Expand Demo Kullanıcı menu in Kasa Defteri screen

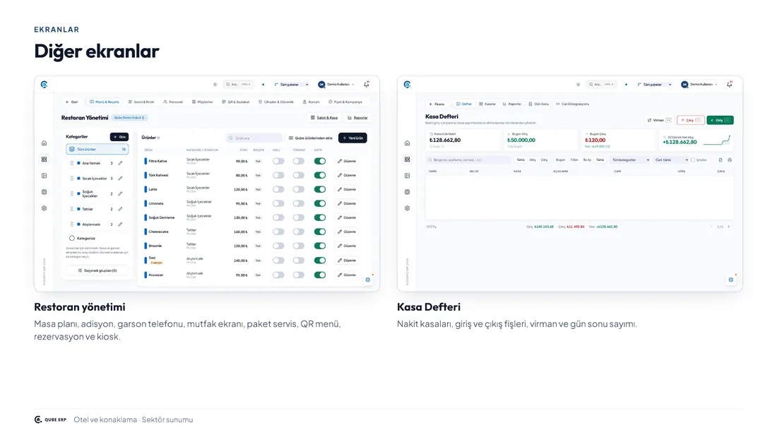click(699, 85)
